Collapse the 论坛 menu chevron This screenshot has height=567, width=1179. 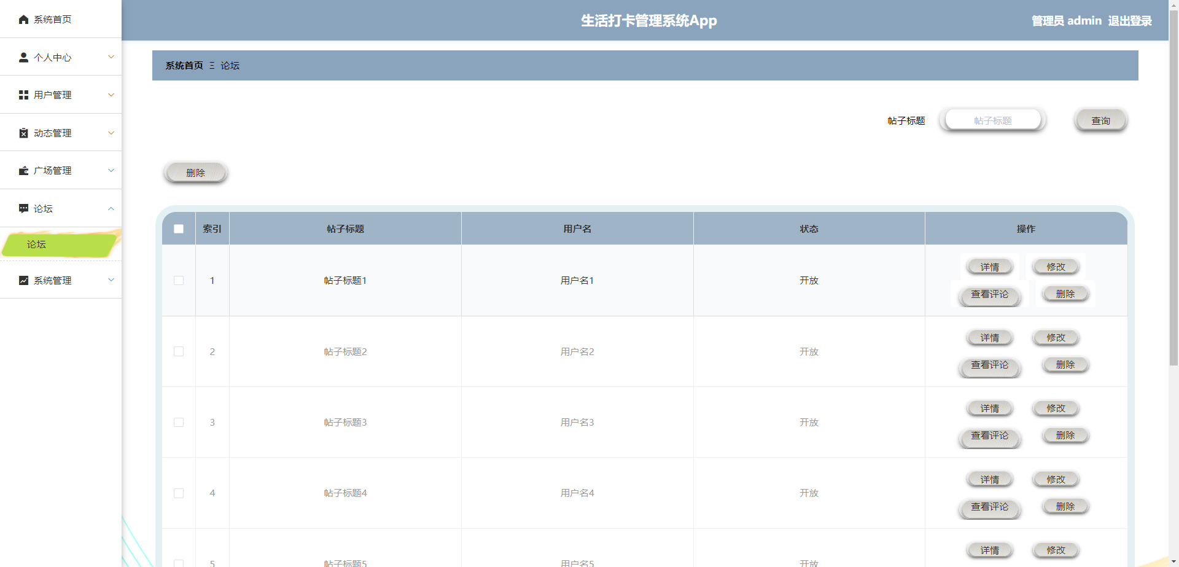click(x=111, y=209)
